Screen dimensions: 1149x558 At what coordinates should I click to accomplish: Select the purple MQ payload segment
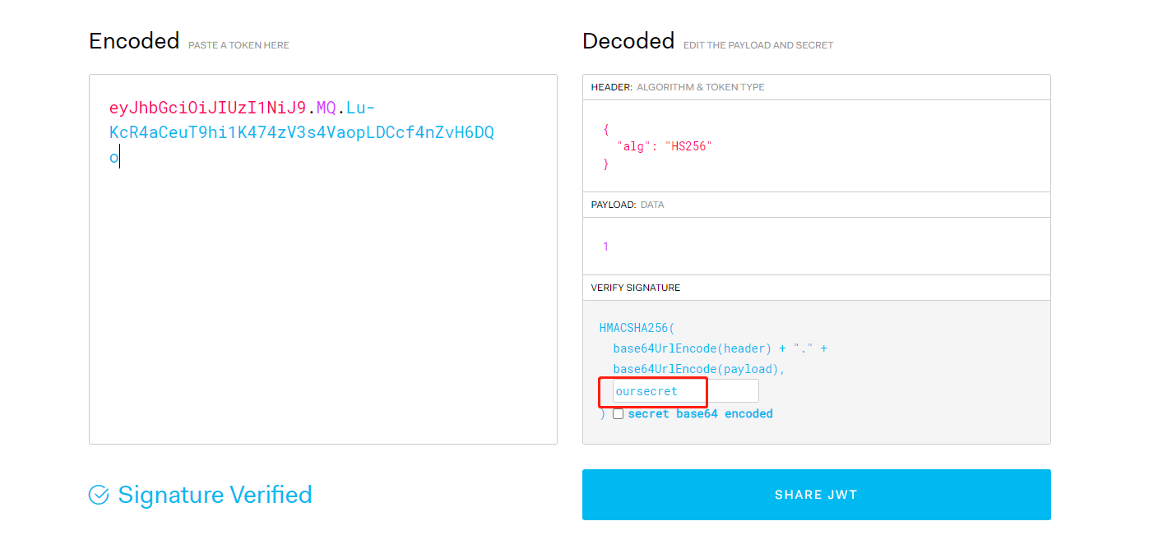pyautogui.click(x=327, y=108)
